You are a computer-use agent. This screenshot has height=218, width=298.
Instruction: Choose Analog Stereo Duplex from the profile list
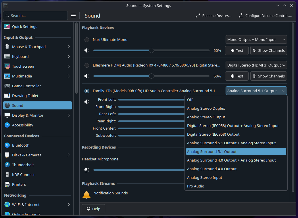coord(206,108)
